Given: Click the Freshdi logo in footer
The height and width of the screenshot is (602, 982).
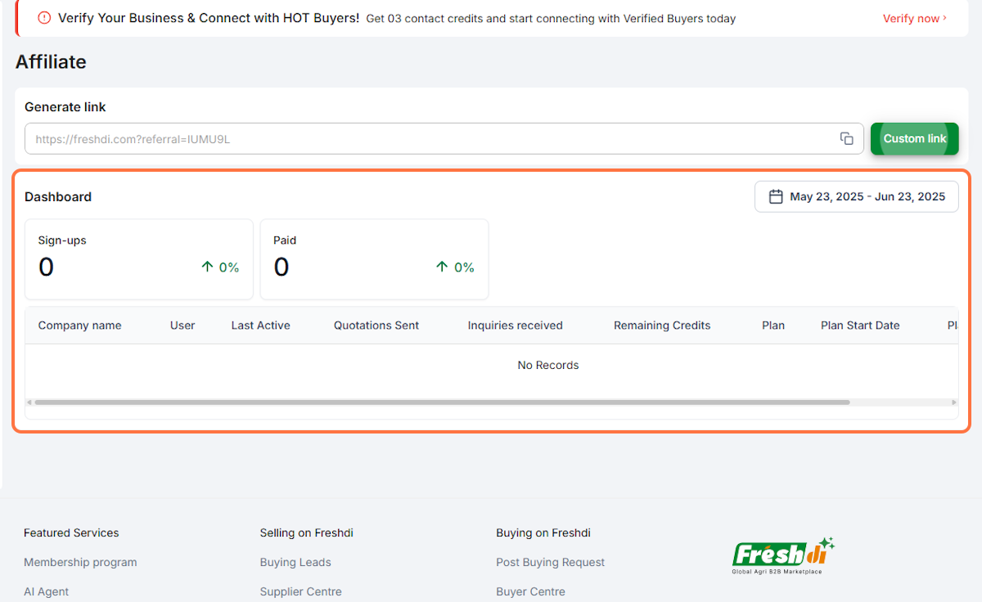Looking at the screenshot, I should pos(783,555).
